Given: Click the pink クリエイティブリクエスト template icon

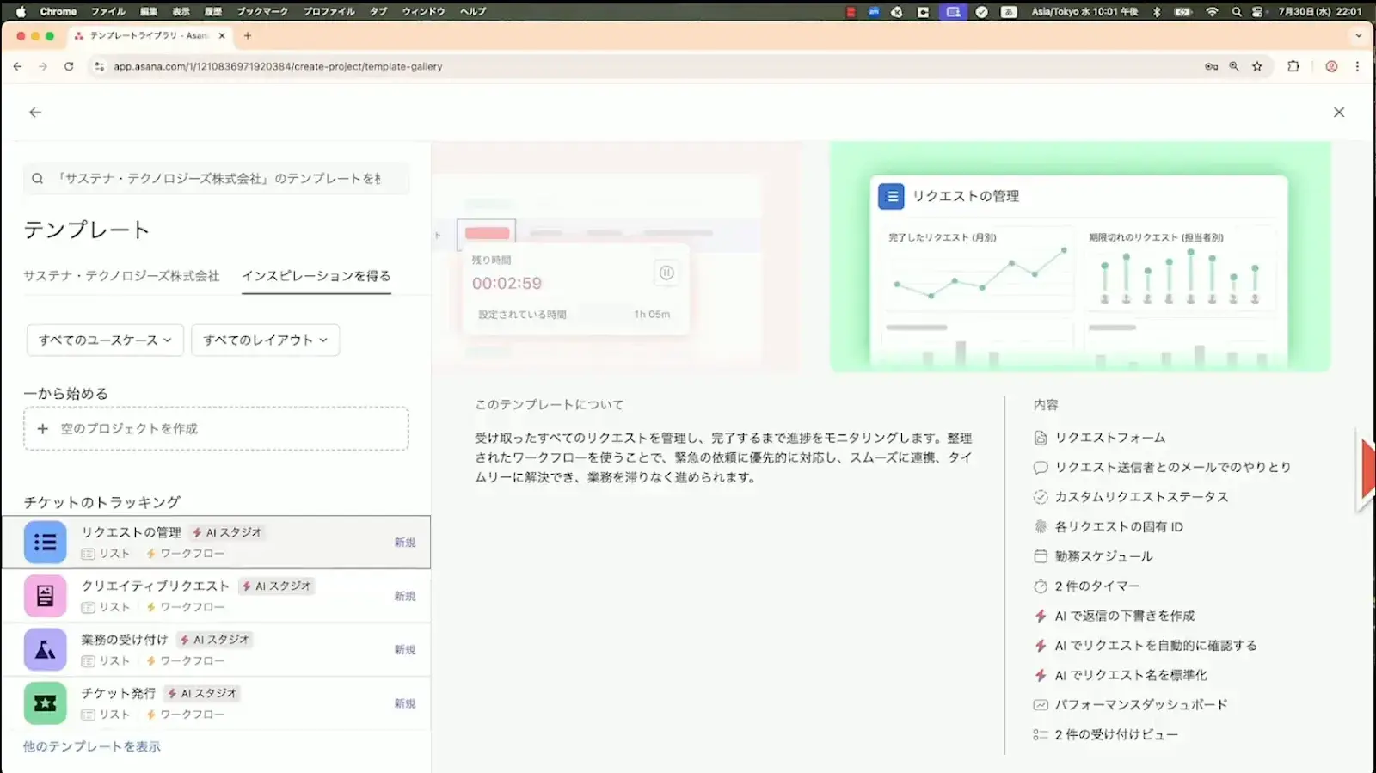Looking at the screenshot, I should click(45, 596).
